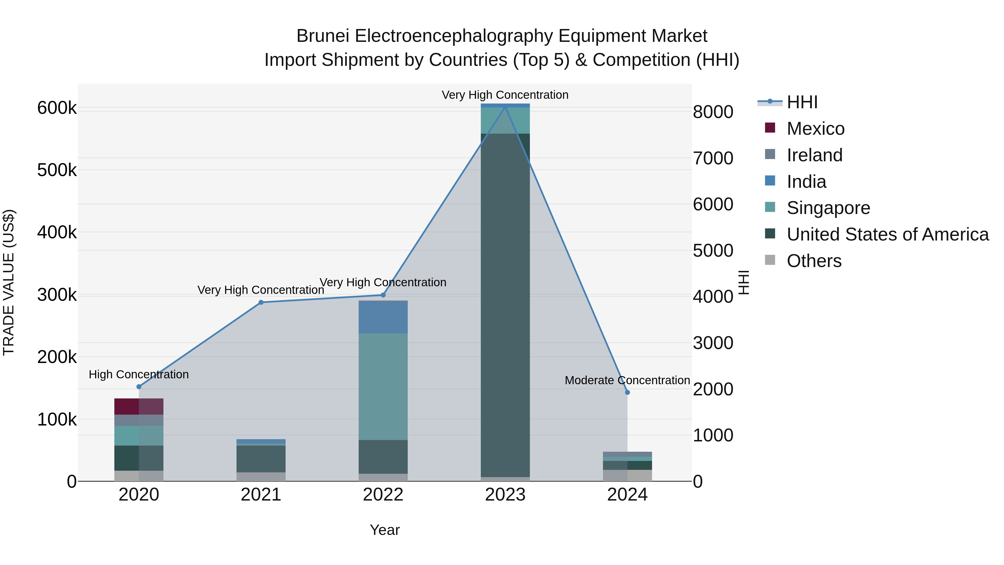This screenshot has width=1004, height=565.
Task: Toggle the Others legend label
Action: click(x=814, y=261)
